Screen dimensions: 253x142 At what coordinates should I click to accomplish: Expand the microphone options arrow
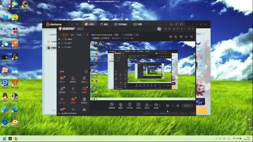pos(151,105)
